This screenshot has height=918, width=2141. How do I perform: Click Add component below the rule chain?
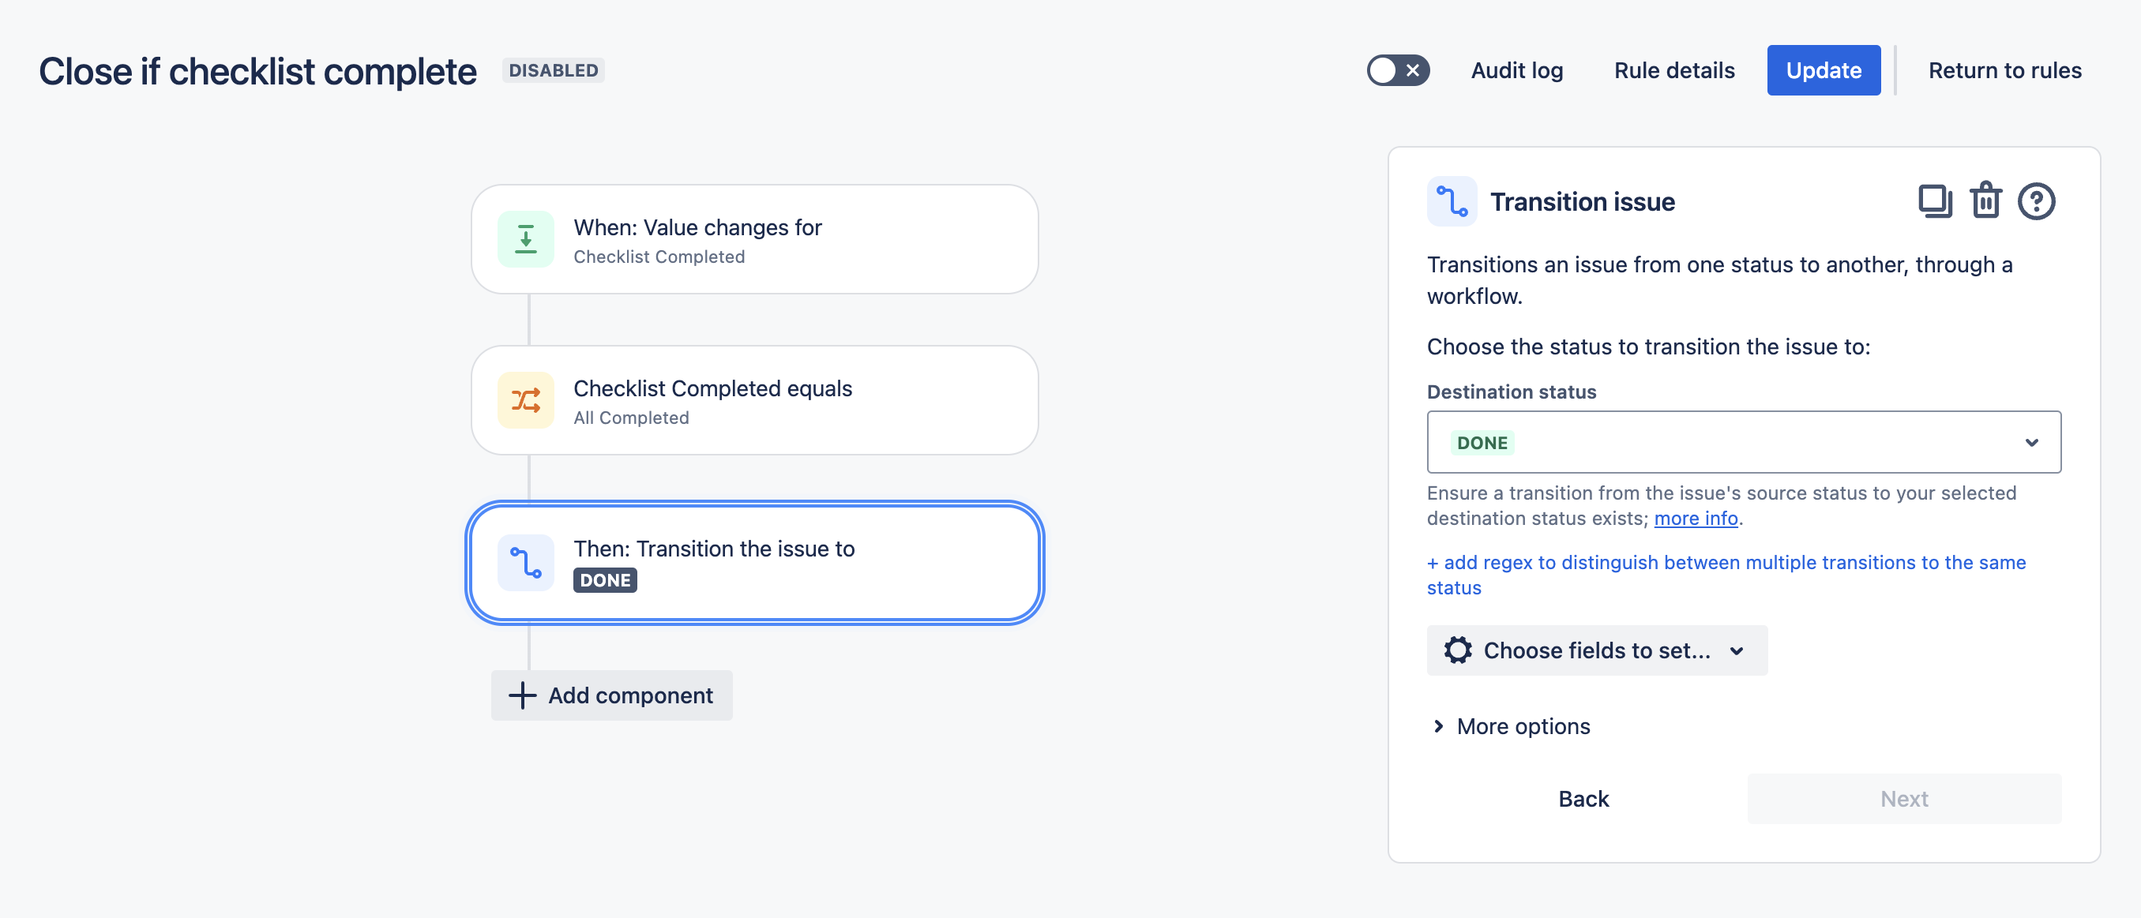pos(612,695)
